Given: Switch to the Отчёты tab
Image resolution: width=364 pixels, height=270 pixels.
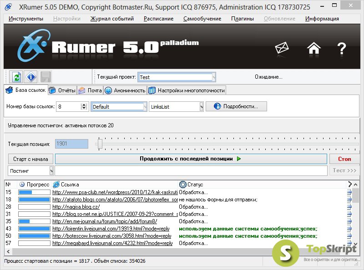Looking at the screenshot, I should (x=62, y=90).
